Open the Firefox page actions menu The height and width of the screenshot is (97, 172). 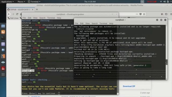(137, 14)
